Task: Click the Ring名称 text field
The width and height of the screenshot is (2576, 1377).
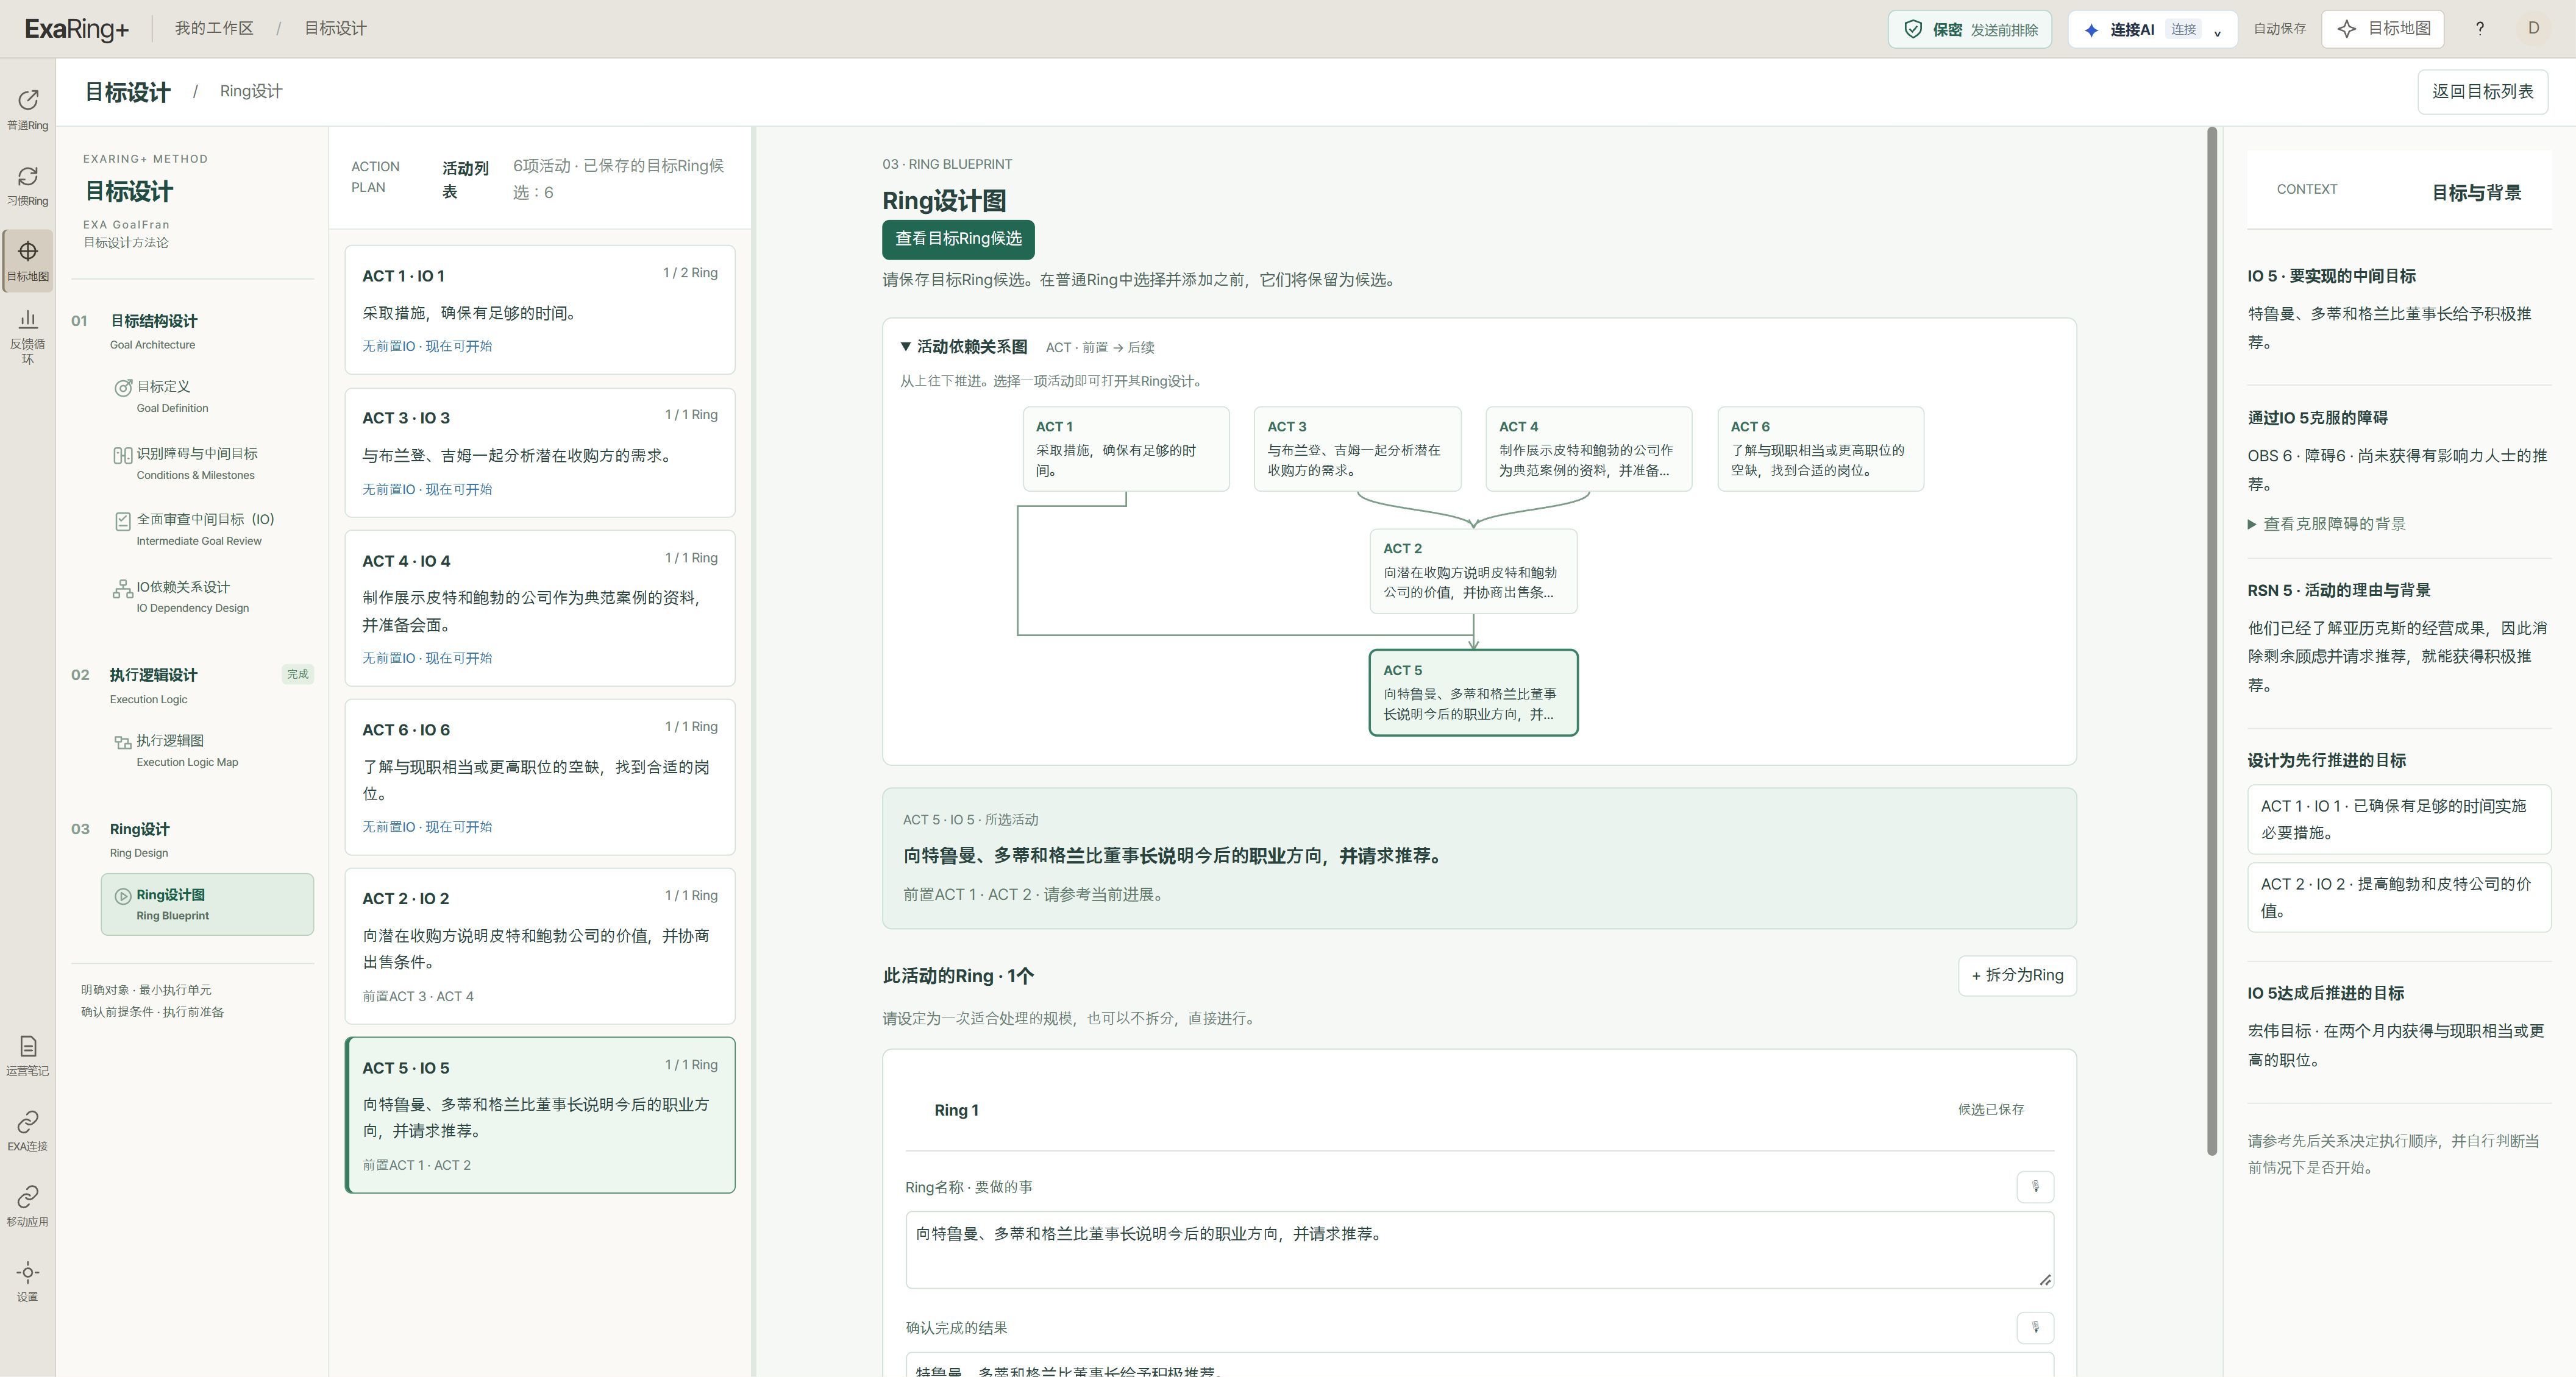Action: coord(1479,1249)
